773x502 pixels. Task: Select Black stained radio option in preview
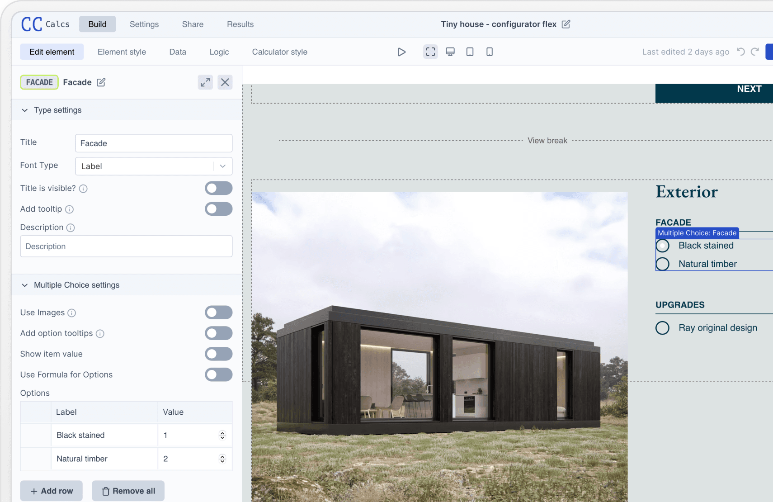point(663,246)
